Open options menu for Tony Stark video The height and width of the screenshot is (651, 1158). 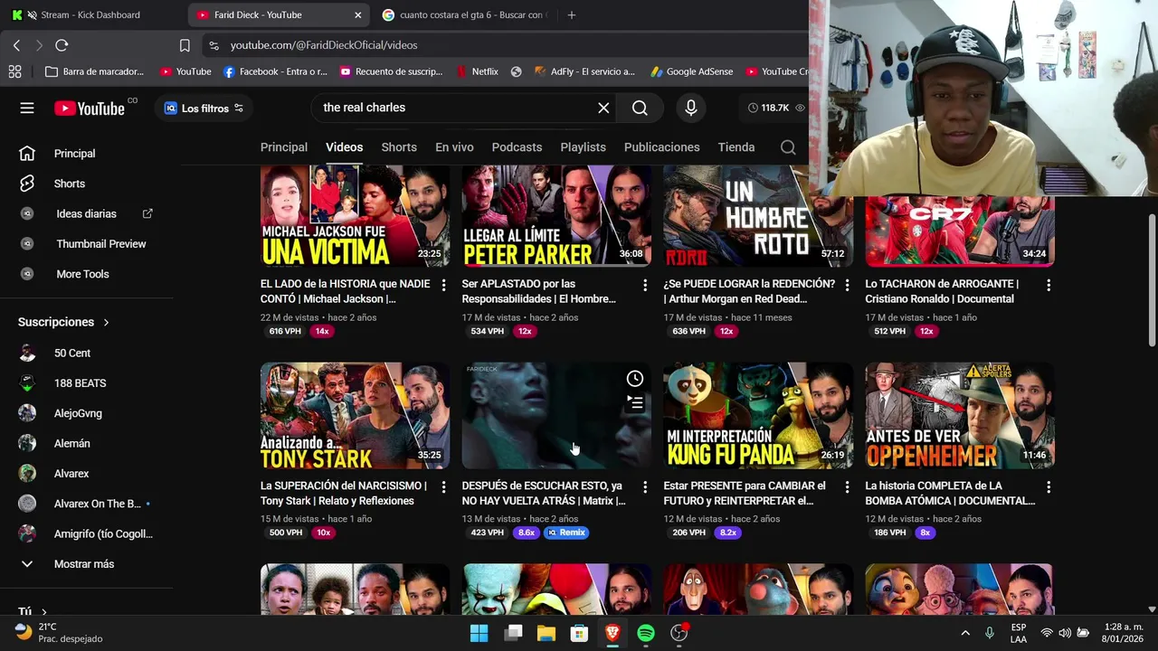pyautogui.click(x=443, y=487)
